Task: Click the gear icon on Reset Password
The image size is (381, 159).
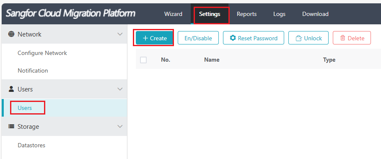Action: click(233, 38)
